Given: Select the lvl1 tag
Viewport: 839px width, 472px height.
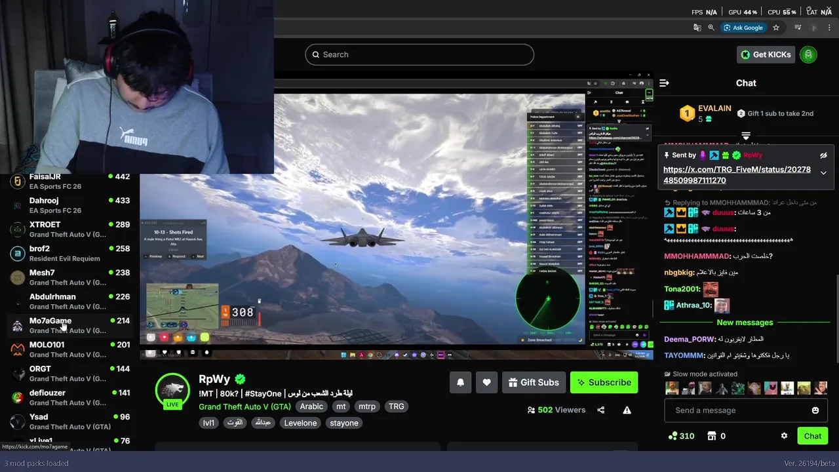Looking at the screenshot, I should (x=209, y=423).
